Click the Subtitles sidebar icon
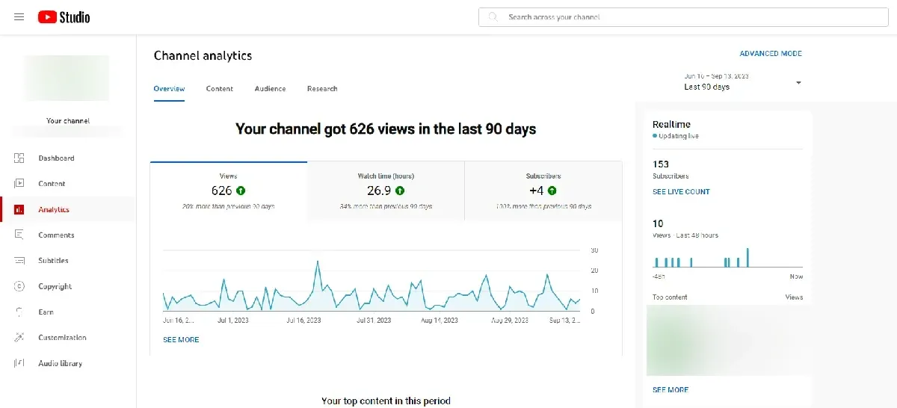897x408 pixels. [x=19, y=261]
